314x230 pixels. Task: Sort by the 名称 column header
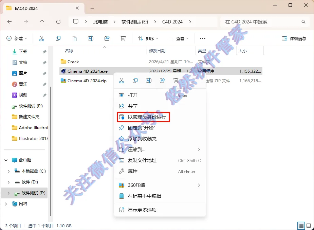pos(103,51)
